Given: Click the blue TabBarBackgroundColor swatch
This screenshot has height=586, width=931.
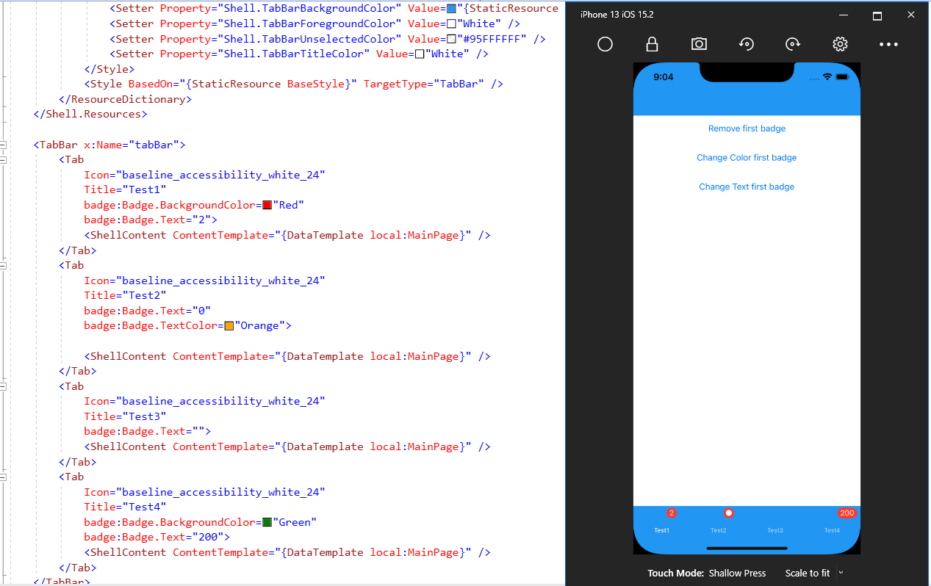Looking at the screenshot, I should (451, 9).
